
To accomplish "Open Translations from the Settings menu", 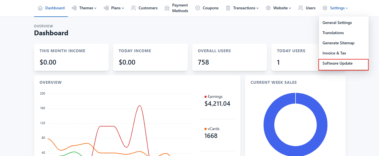I will tap(333, 33).
